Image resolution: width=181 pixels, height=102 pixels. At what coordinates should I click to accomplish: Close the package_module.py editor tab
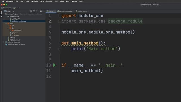pyautogui.click(x=73, y=11)
